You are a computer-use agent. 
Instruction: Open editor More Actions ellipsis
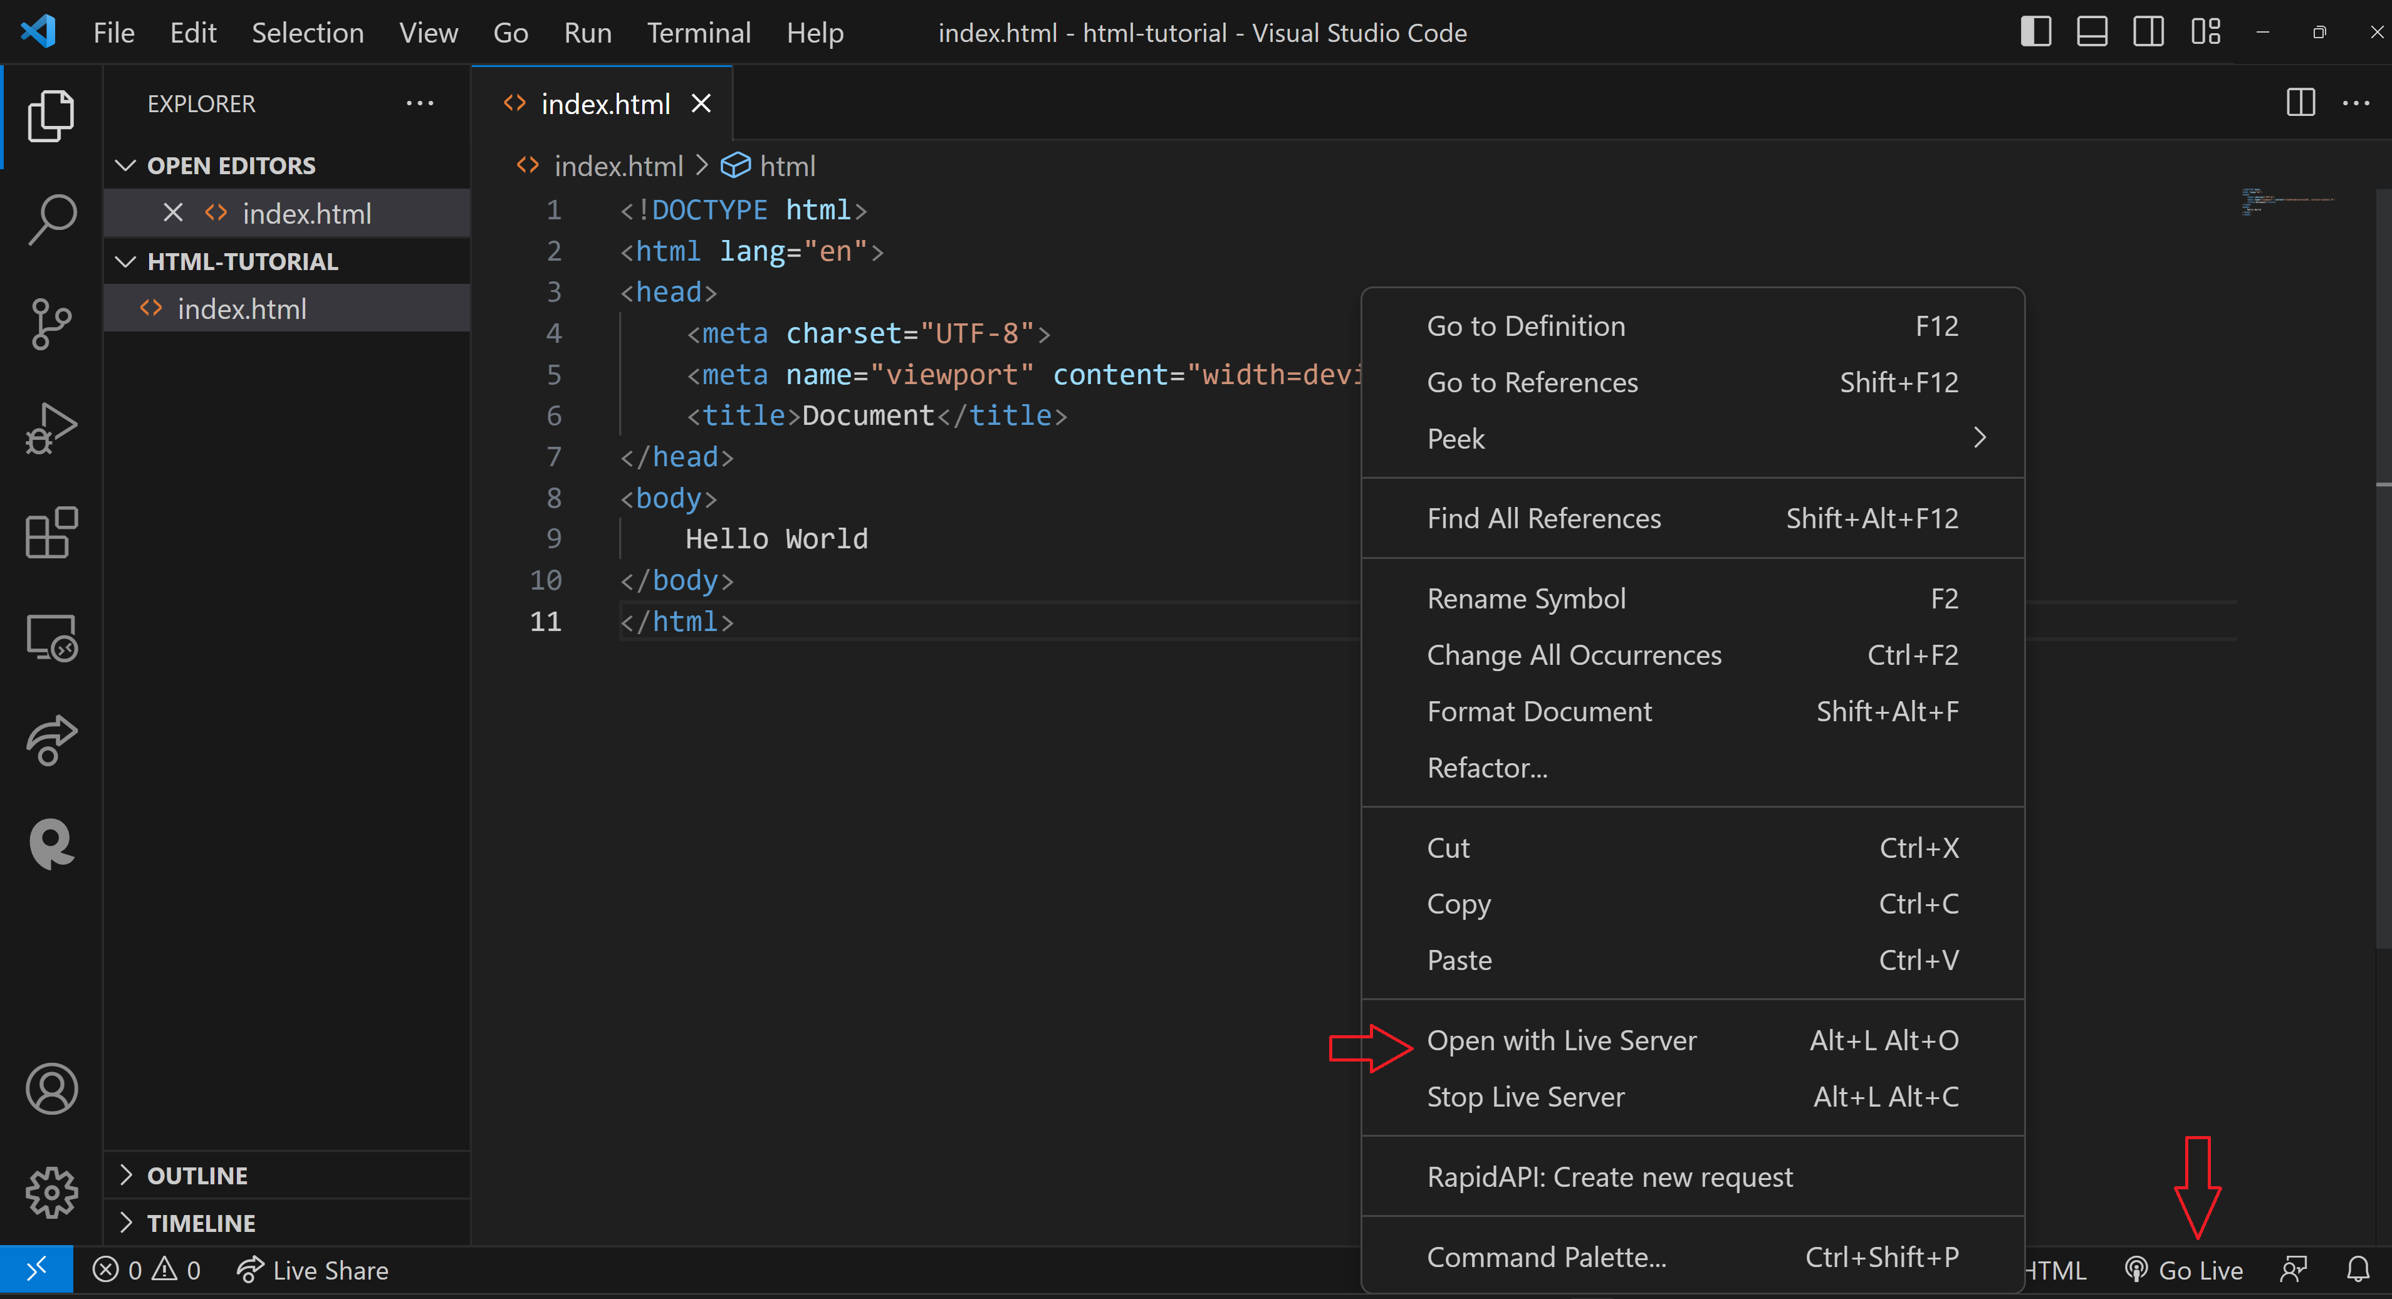point(2357,103)
